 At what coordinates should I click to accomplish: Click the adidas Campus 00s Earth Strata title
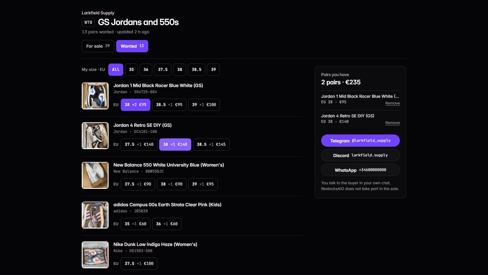167,205
